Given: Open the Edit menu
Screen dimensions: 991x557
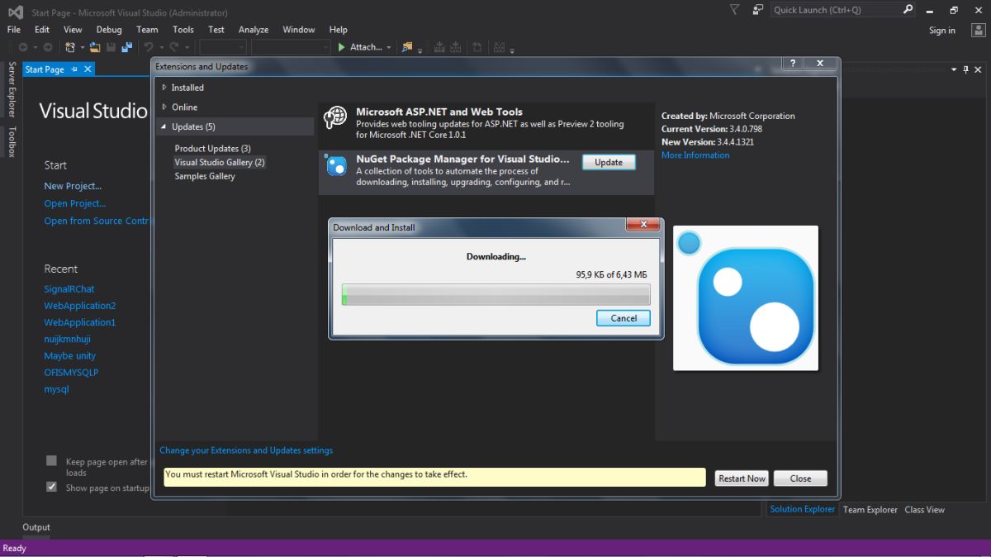Looking at the screenshot, I should point(42,29).
